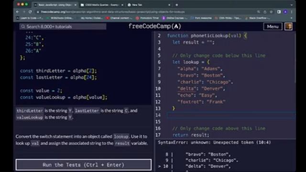The height and width of the screenshot is (172, 306).
Task: Go back using the browser back arrow
Action: click(x=18, y=12)
